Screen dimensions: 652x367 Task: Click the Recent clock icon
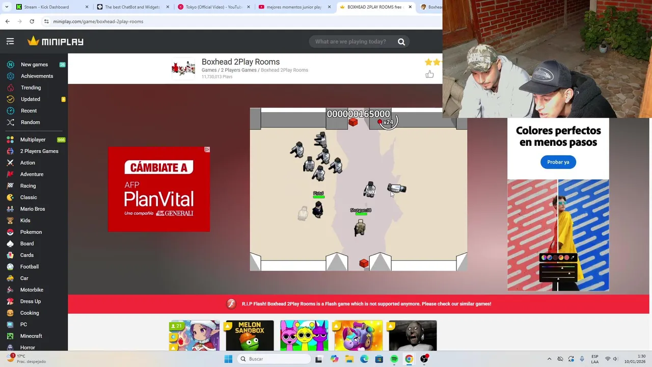10,111
